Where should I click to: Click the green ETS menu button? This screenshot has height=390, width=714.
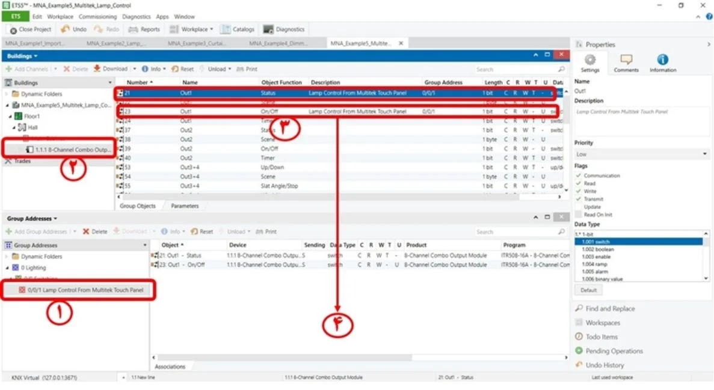point(16,16)
